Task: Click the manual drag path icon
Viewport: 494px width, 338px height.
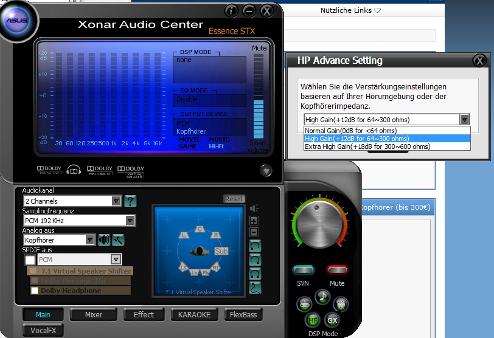Action: pyautogui.click(x=255, y=288)
